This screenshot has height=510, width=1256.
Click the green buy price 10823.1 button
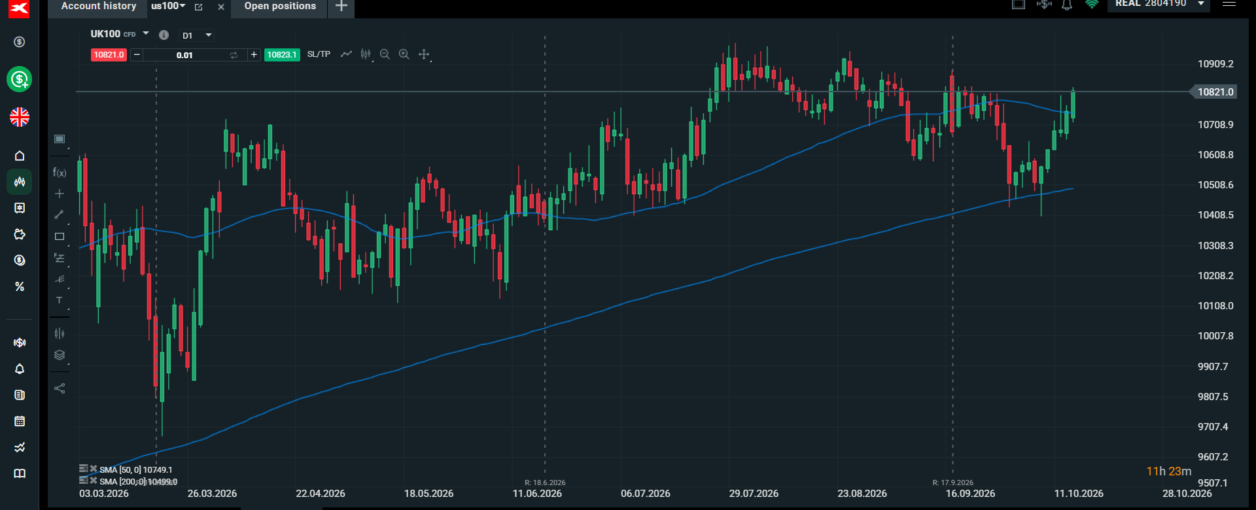(x=282, y=55)
